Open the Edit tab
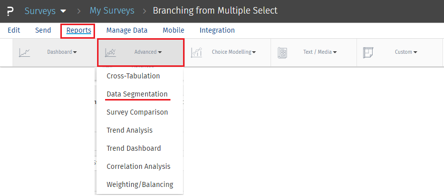 point(14,30)
